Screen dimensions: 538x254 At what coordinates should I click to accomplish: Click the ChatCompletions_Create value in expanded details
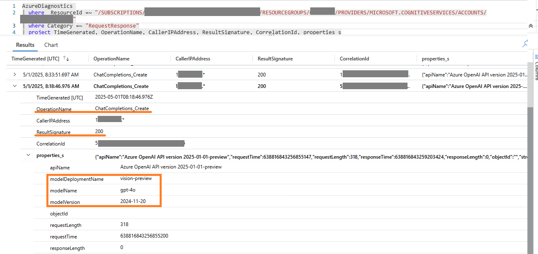(122, 109)
